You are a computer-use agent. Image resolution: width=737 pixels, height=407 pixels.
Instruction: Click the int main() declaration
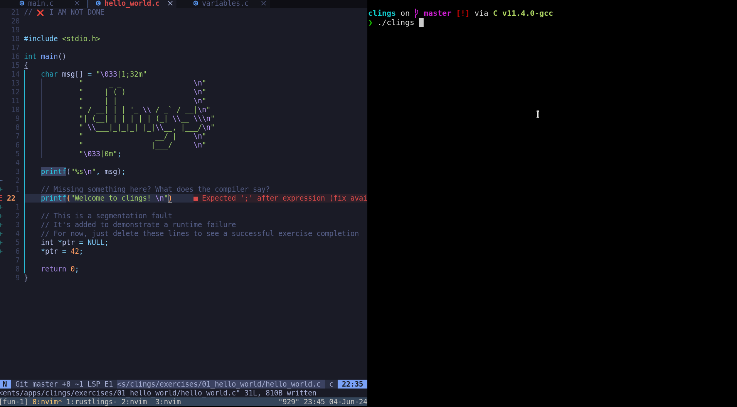pos(45,57)
